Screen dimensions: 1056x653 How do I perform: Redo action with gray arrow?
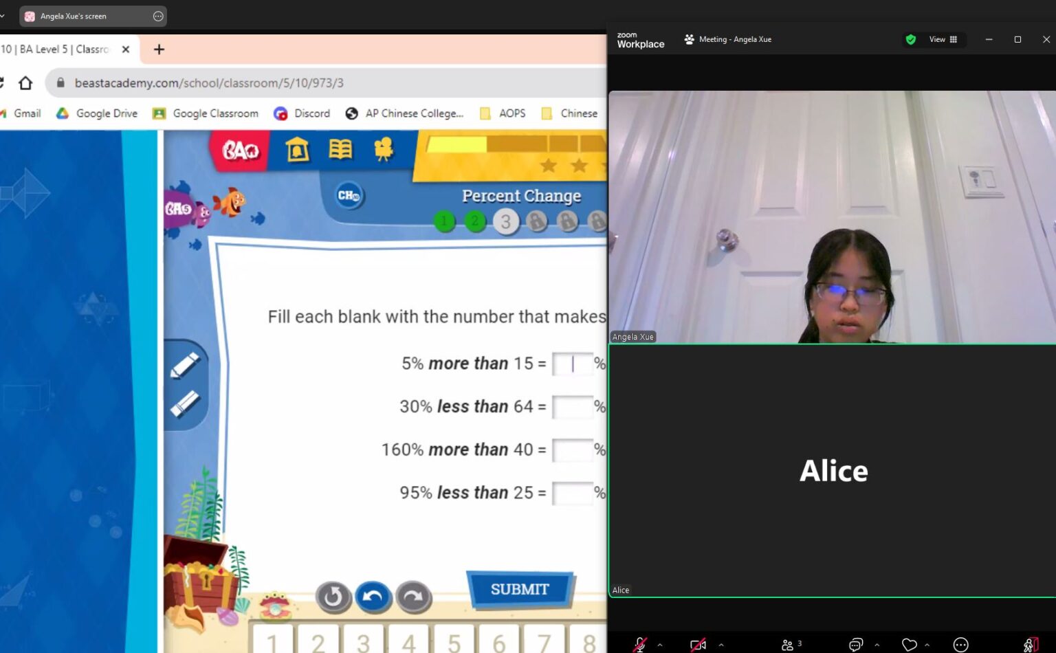point(413,597)
